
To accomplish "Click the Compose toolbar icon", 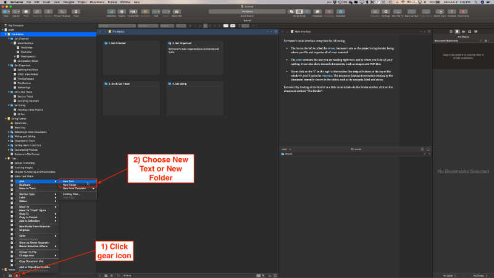I will point(317,12).
